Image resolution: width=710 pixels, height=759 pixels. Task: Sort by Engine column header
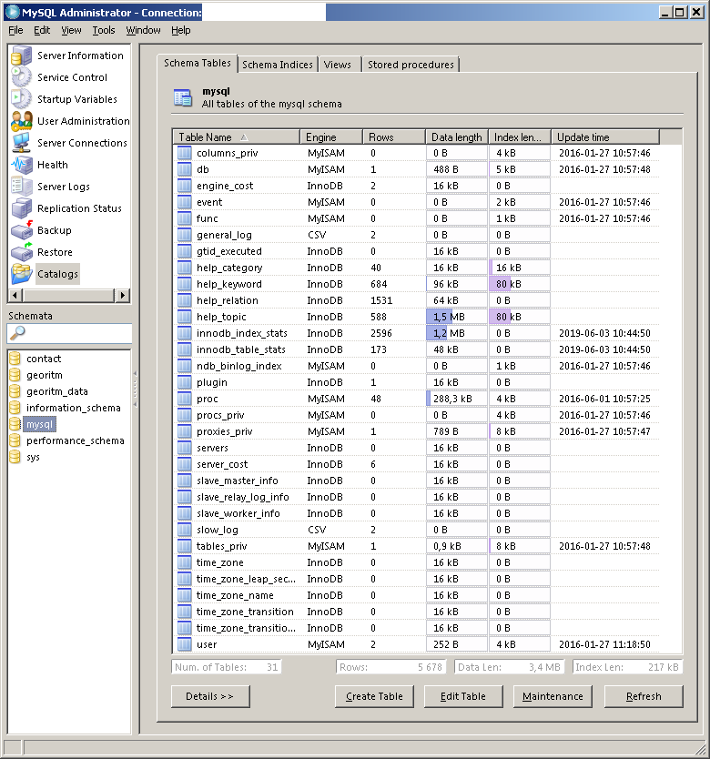(x=331, y=137)
